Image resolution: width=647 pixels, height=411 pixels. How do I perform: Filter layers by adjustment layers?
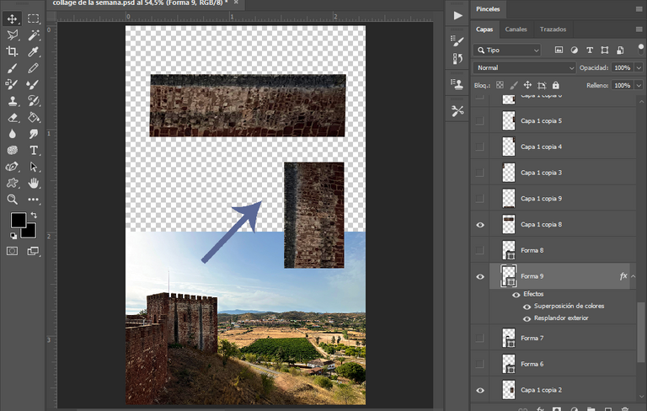574,50
